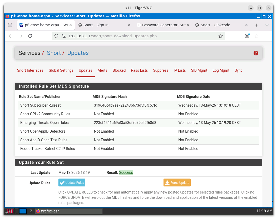Screen dimensions: 277x219
Task: Close the pfSense.home.arpa tab
Action: (71, 25)
